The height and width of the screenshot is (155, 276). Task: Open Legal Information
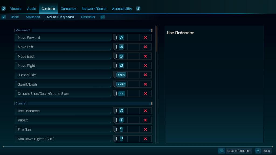pyautogui.click(x=239, y=151)
